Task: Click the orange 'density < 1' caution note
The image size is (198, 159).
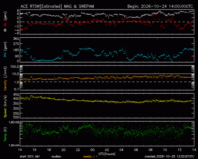Action: pyautogui.click(x=90, y=157)
